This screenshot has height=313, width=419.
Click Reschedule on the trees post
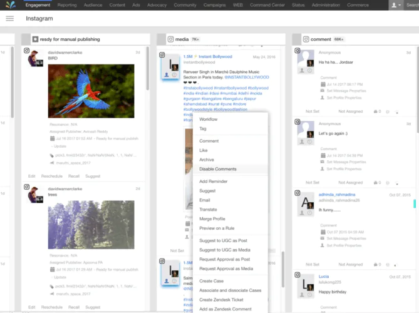52,307
